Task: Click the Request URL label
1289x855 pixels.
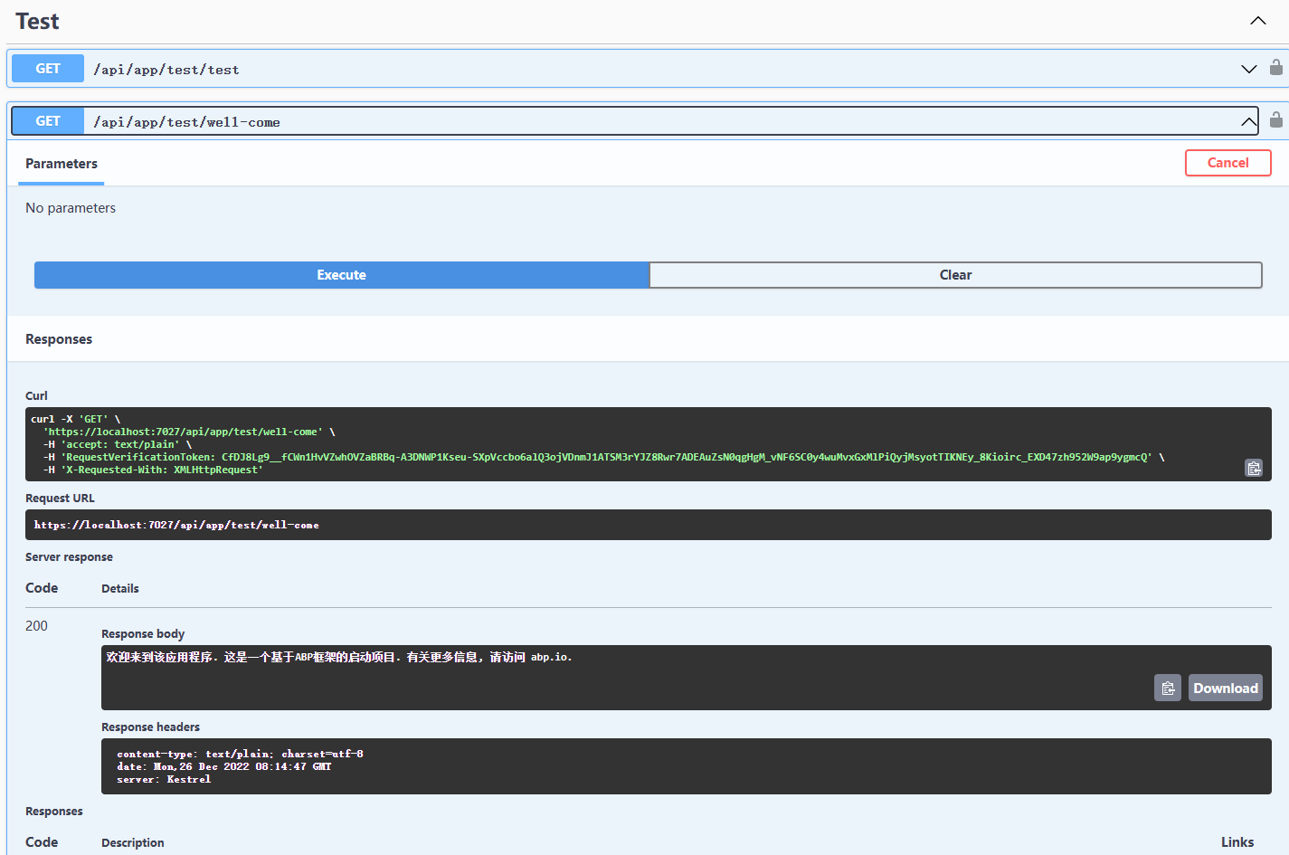Action: point(60,499)
